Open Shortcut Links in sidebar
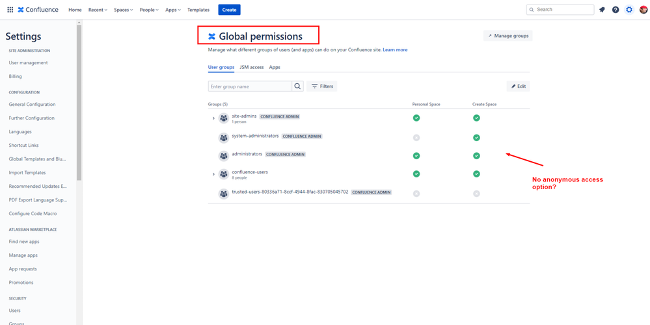The width and height of the screenshot is (650, 325). pyautogui.click(x=23, y=146)
